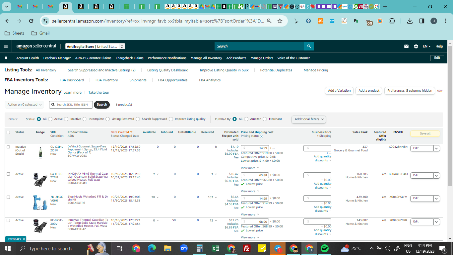Open buyer messages envelope icon
Screen dimensions: 453x255
click(406, 46)
